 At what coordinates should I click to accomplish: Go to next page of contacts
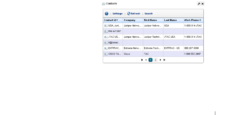click(x=160, y=60)
